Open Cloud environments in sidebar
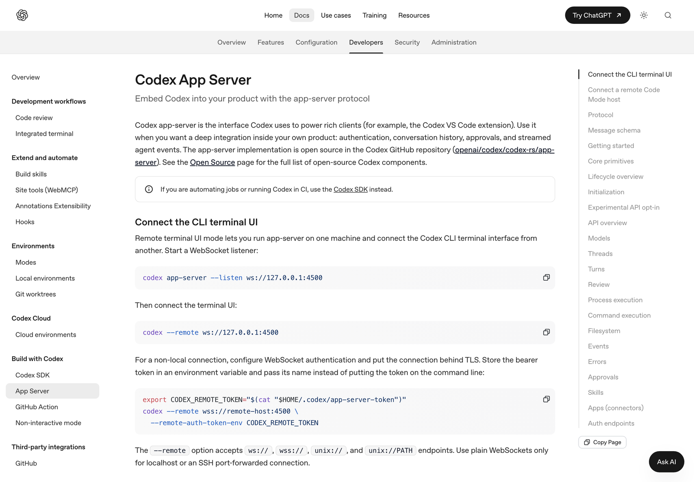 point(46,334)
